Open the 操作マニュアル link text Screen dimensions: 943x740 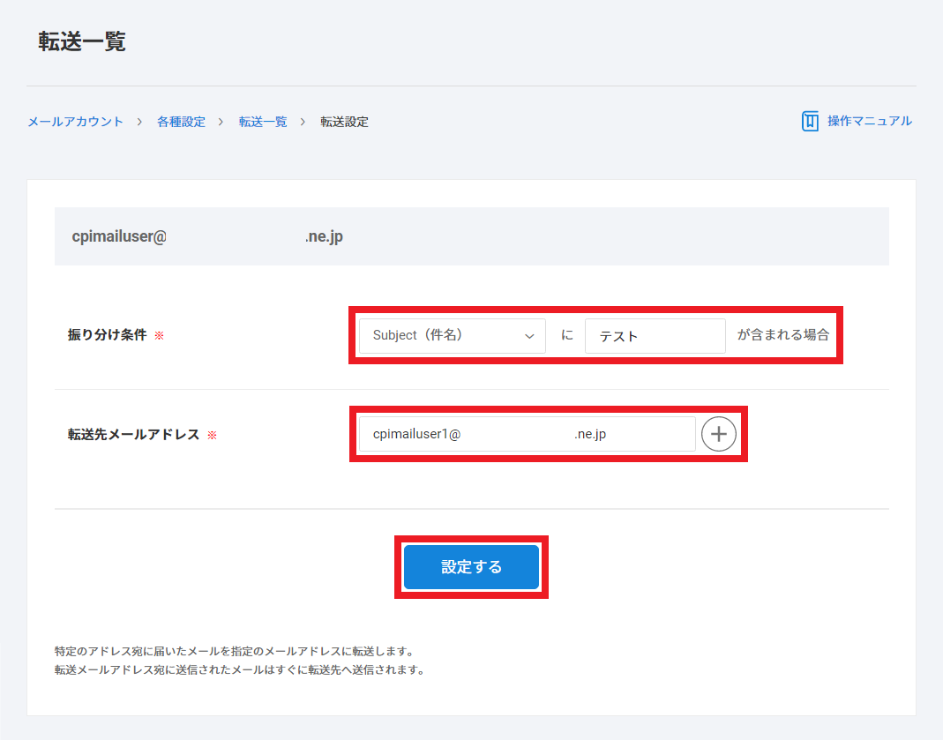pos(869,122)
